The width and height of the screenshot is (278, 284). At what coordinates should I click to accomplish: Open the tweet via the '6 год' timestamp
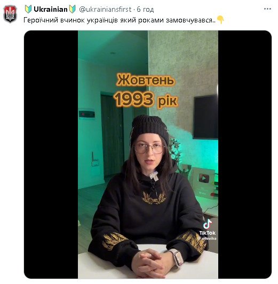[x=145, y=10]
